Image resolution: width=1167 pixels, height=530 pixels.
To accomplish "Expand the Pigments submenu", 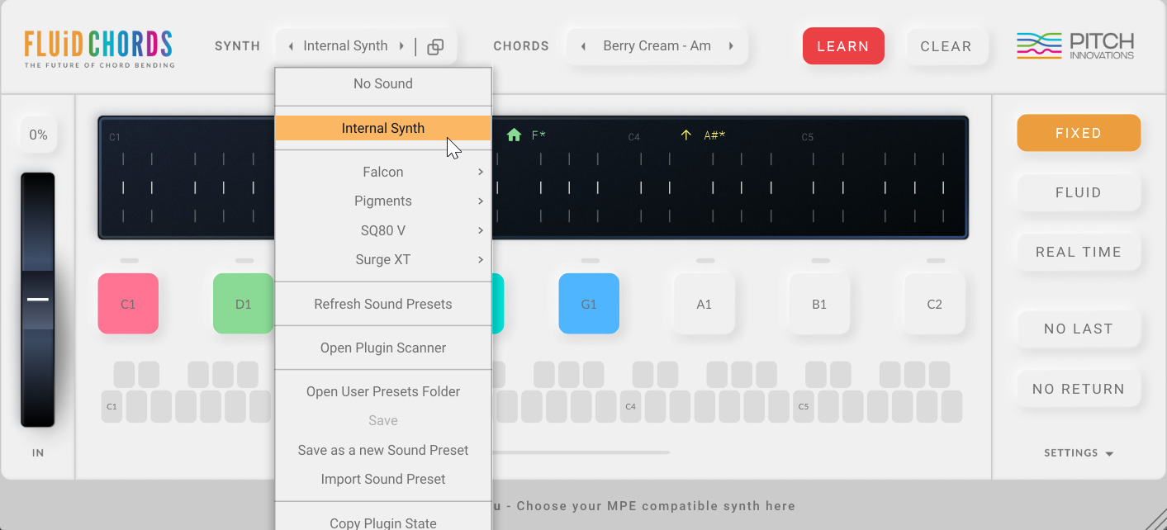I will (x=383, y=201).
